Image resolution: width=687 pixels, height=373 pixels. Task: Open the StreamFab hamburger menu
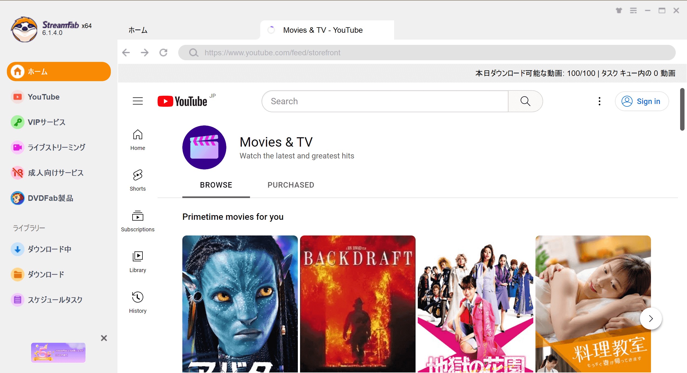coord(633,10)
